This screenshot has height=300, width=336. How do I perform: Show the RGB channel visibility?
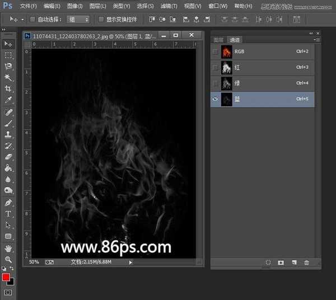[216, 51]
